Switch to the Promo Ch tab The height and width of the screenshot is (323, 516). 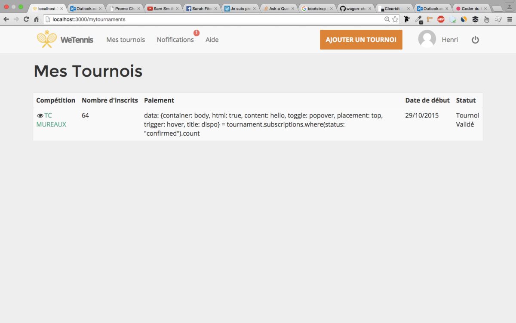(x=125, y=8)
